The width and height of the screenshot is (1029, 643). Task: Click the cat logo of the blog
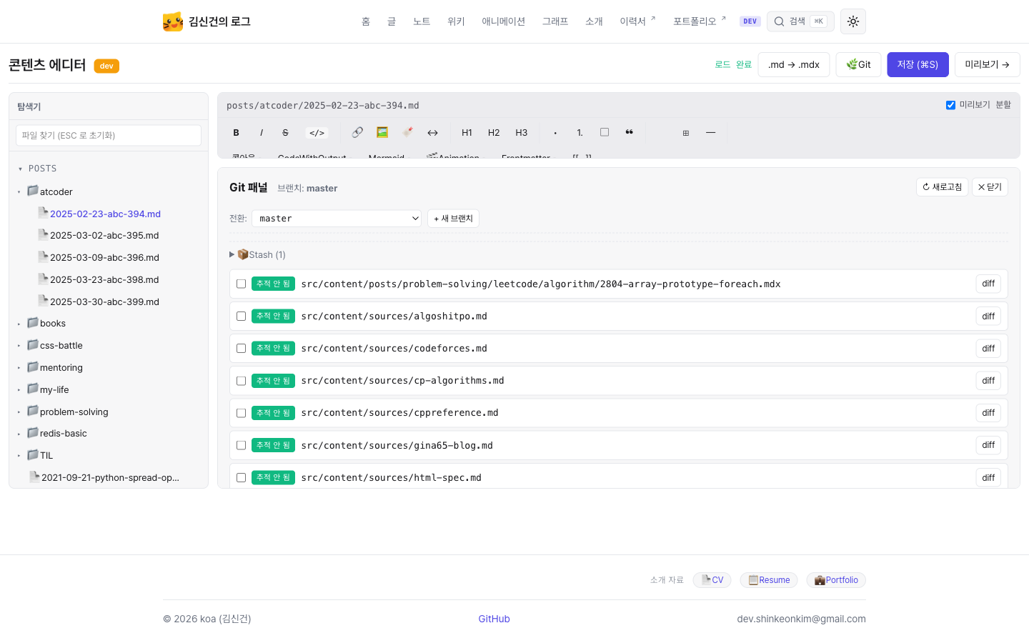pyautogui.click(x=173, y=21)
